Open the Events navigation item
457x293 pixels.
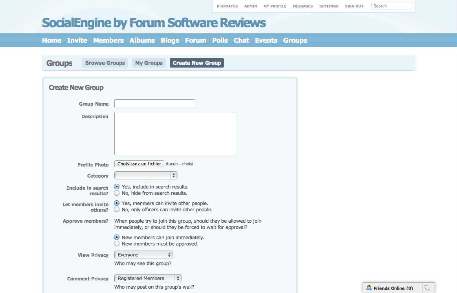(x=266, y=40)
